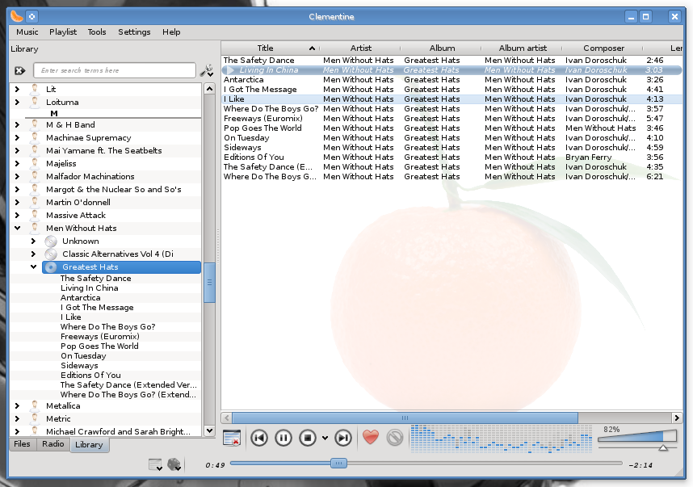Image resolution: width=693 pixels, height=487 pixels.
Task: Sort playlist by Album column
Action: (x=442, y=48)
